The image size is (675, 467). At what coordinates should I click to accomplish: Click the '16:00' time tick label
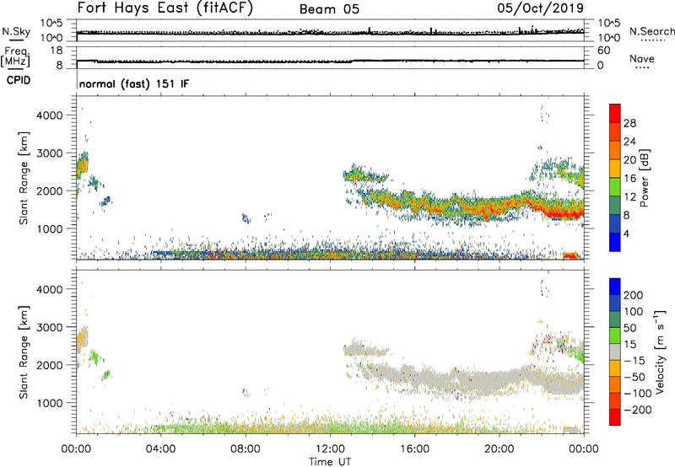tap(414, 449)
